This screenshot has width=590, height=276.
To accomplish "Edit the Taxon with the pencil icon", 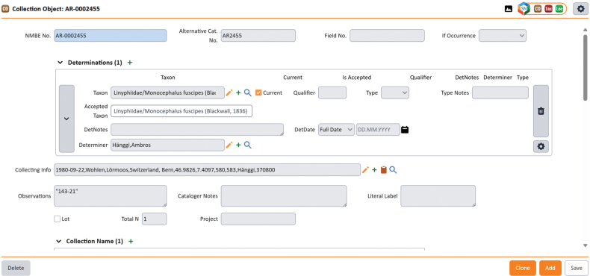I will coord(229,92).
